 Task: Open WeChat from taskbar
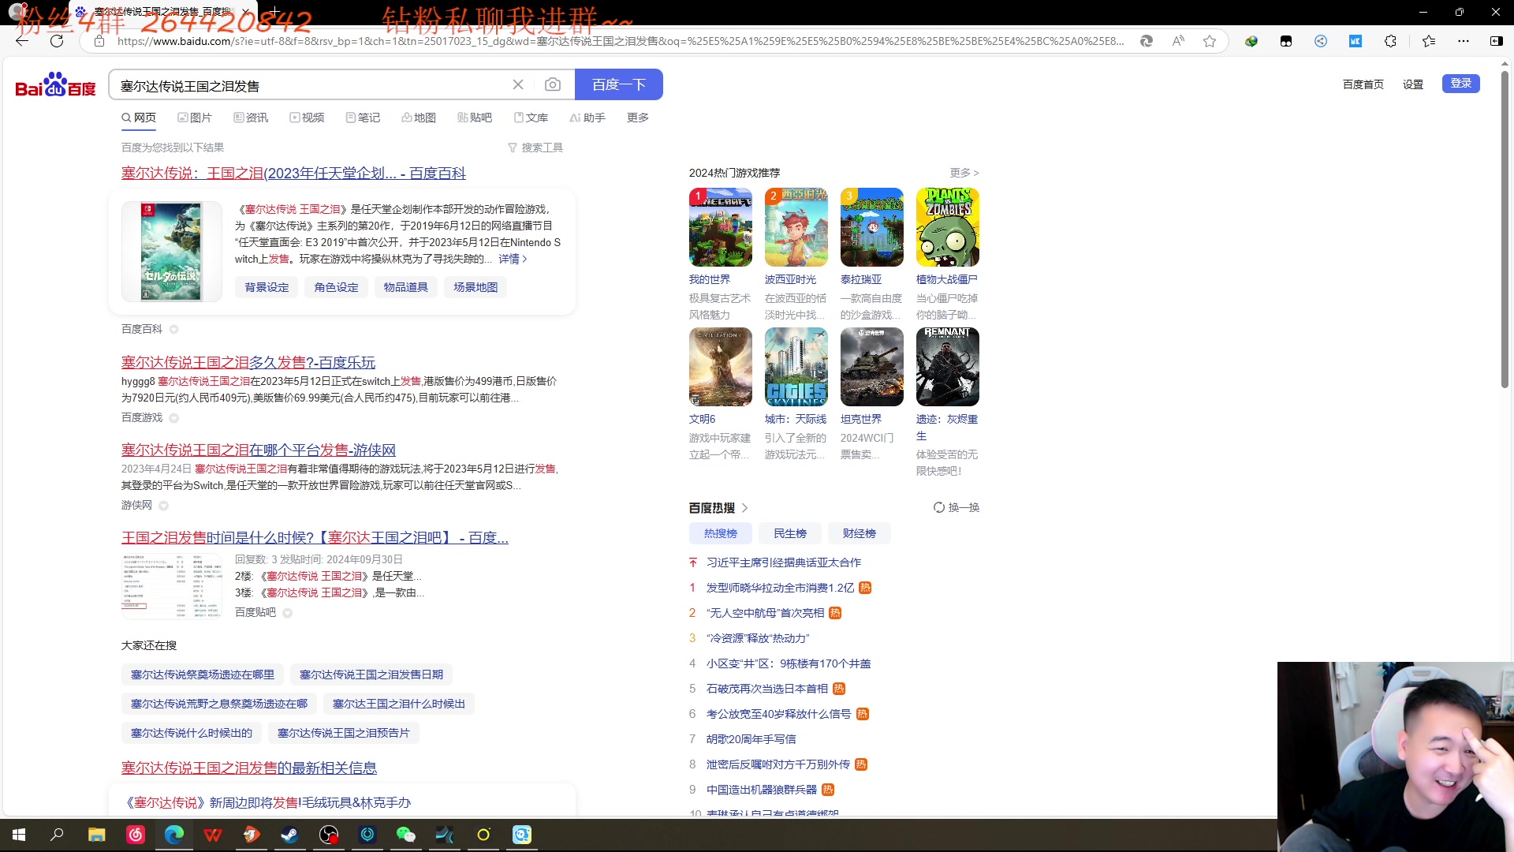[x=406, y=835]
